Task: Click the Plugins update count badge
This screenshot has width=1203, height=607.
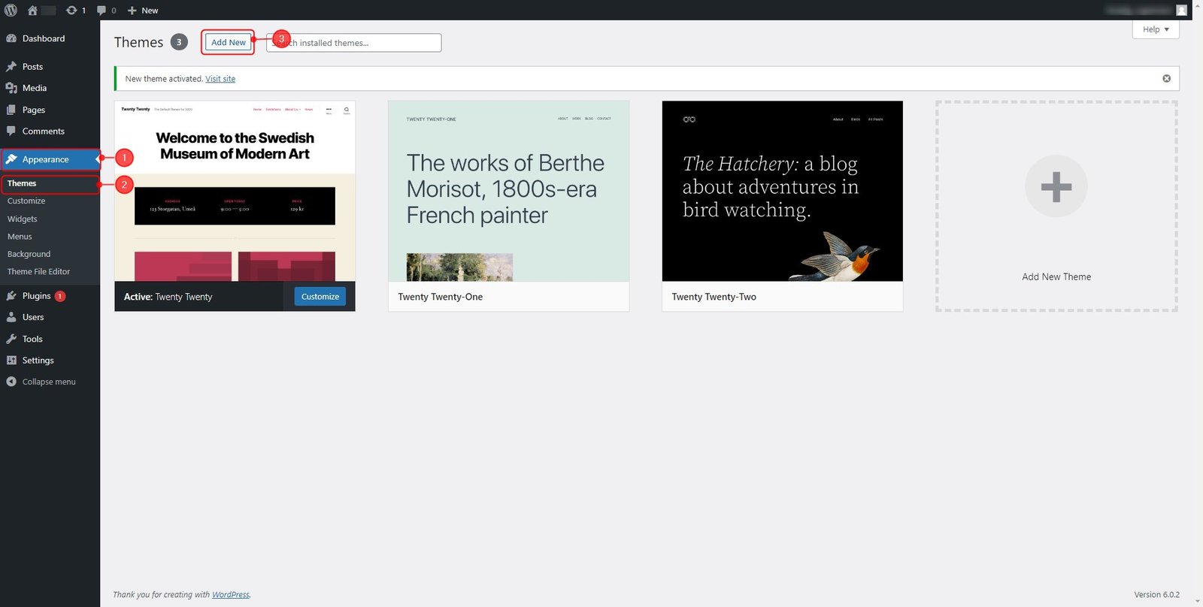Action: [x=60, y=296]
